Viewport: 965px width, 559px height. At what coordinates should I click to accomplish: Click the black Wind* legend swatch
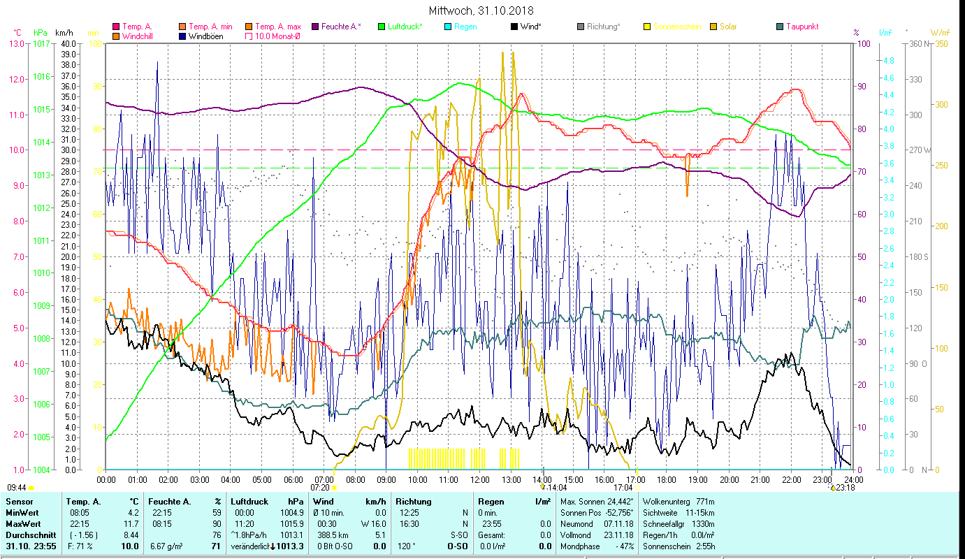pos(514,27)
